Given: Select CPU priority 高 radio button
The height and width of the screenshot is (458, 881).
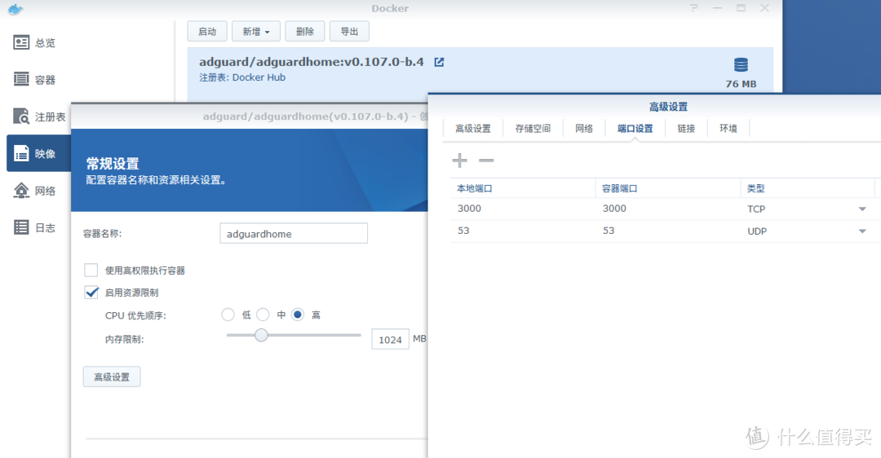Looking at the screenshot, I should [x=298, y=315].
